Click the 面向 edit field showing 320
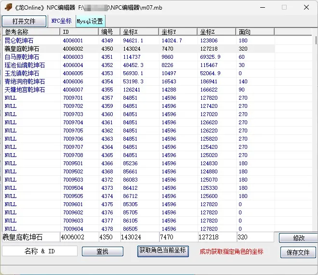The height and width of the screenshot is (275, 318). (257, 237)
